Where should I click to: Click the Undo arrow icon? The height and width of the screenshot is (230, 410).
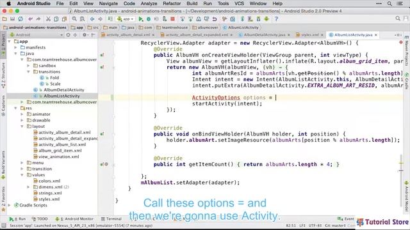pos(31,19)
